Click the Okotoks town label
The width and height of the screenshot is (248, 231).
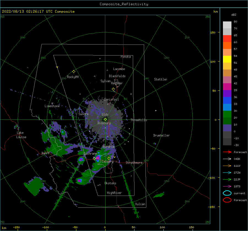[110, 183]
